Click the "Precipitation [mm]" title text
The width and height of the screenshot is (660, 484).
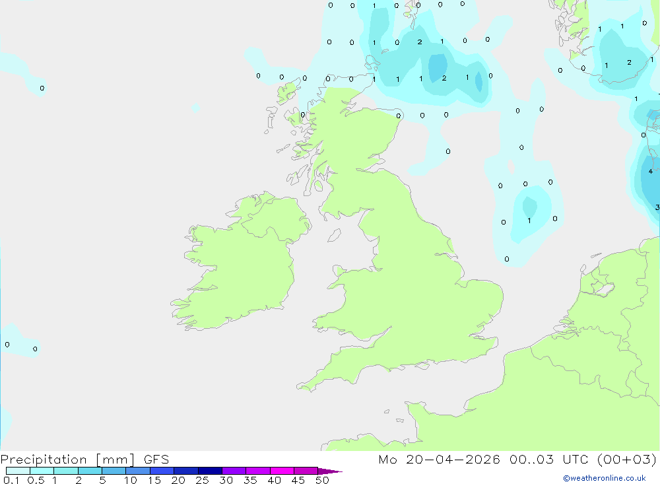tap(67, 460)
